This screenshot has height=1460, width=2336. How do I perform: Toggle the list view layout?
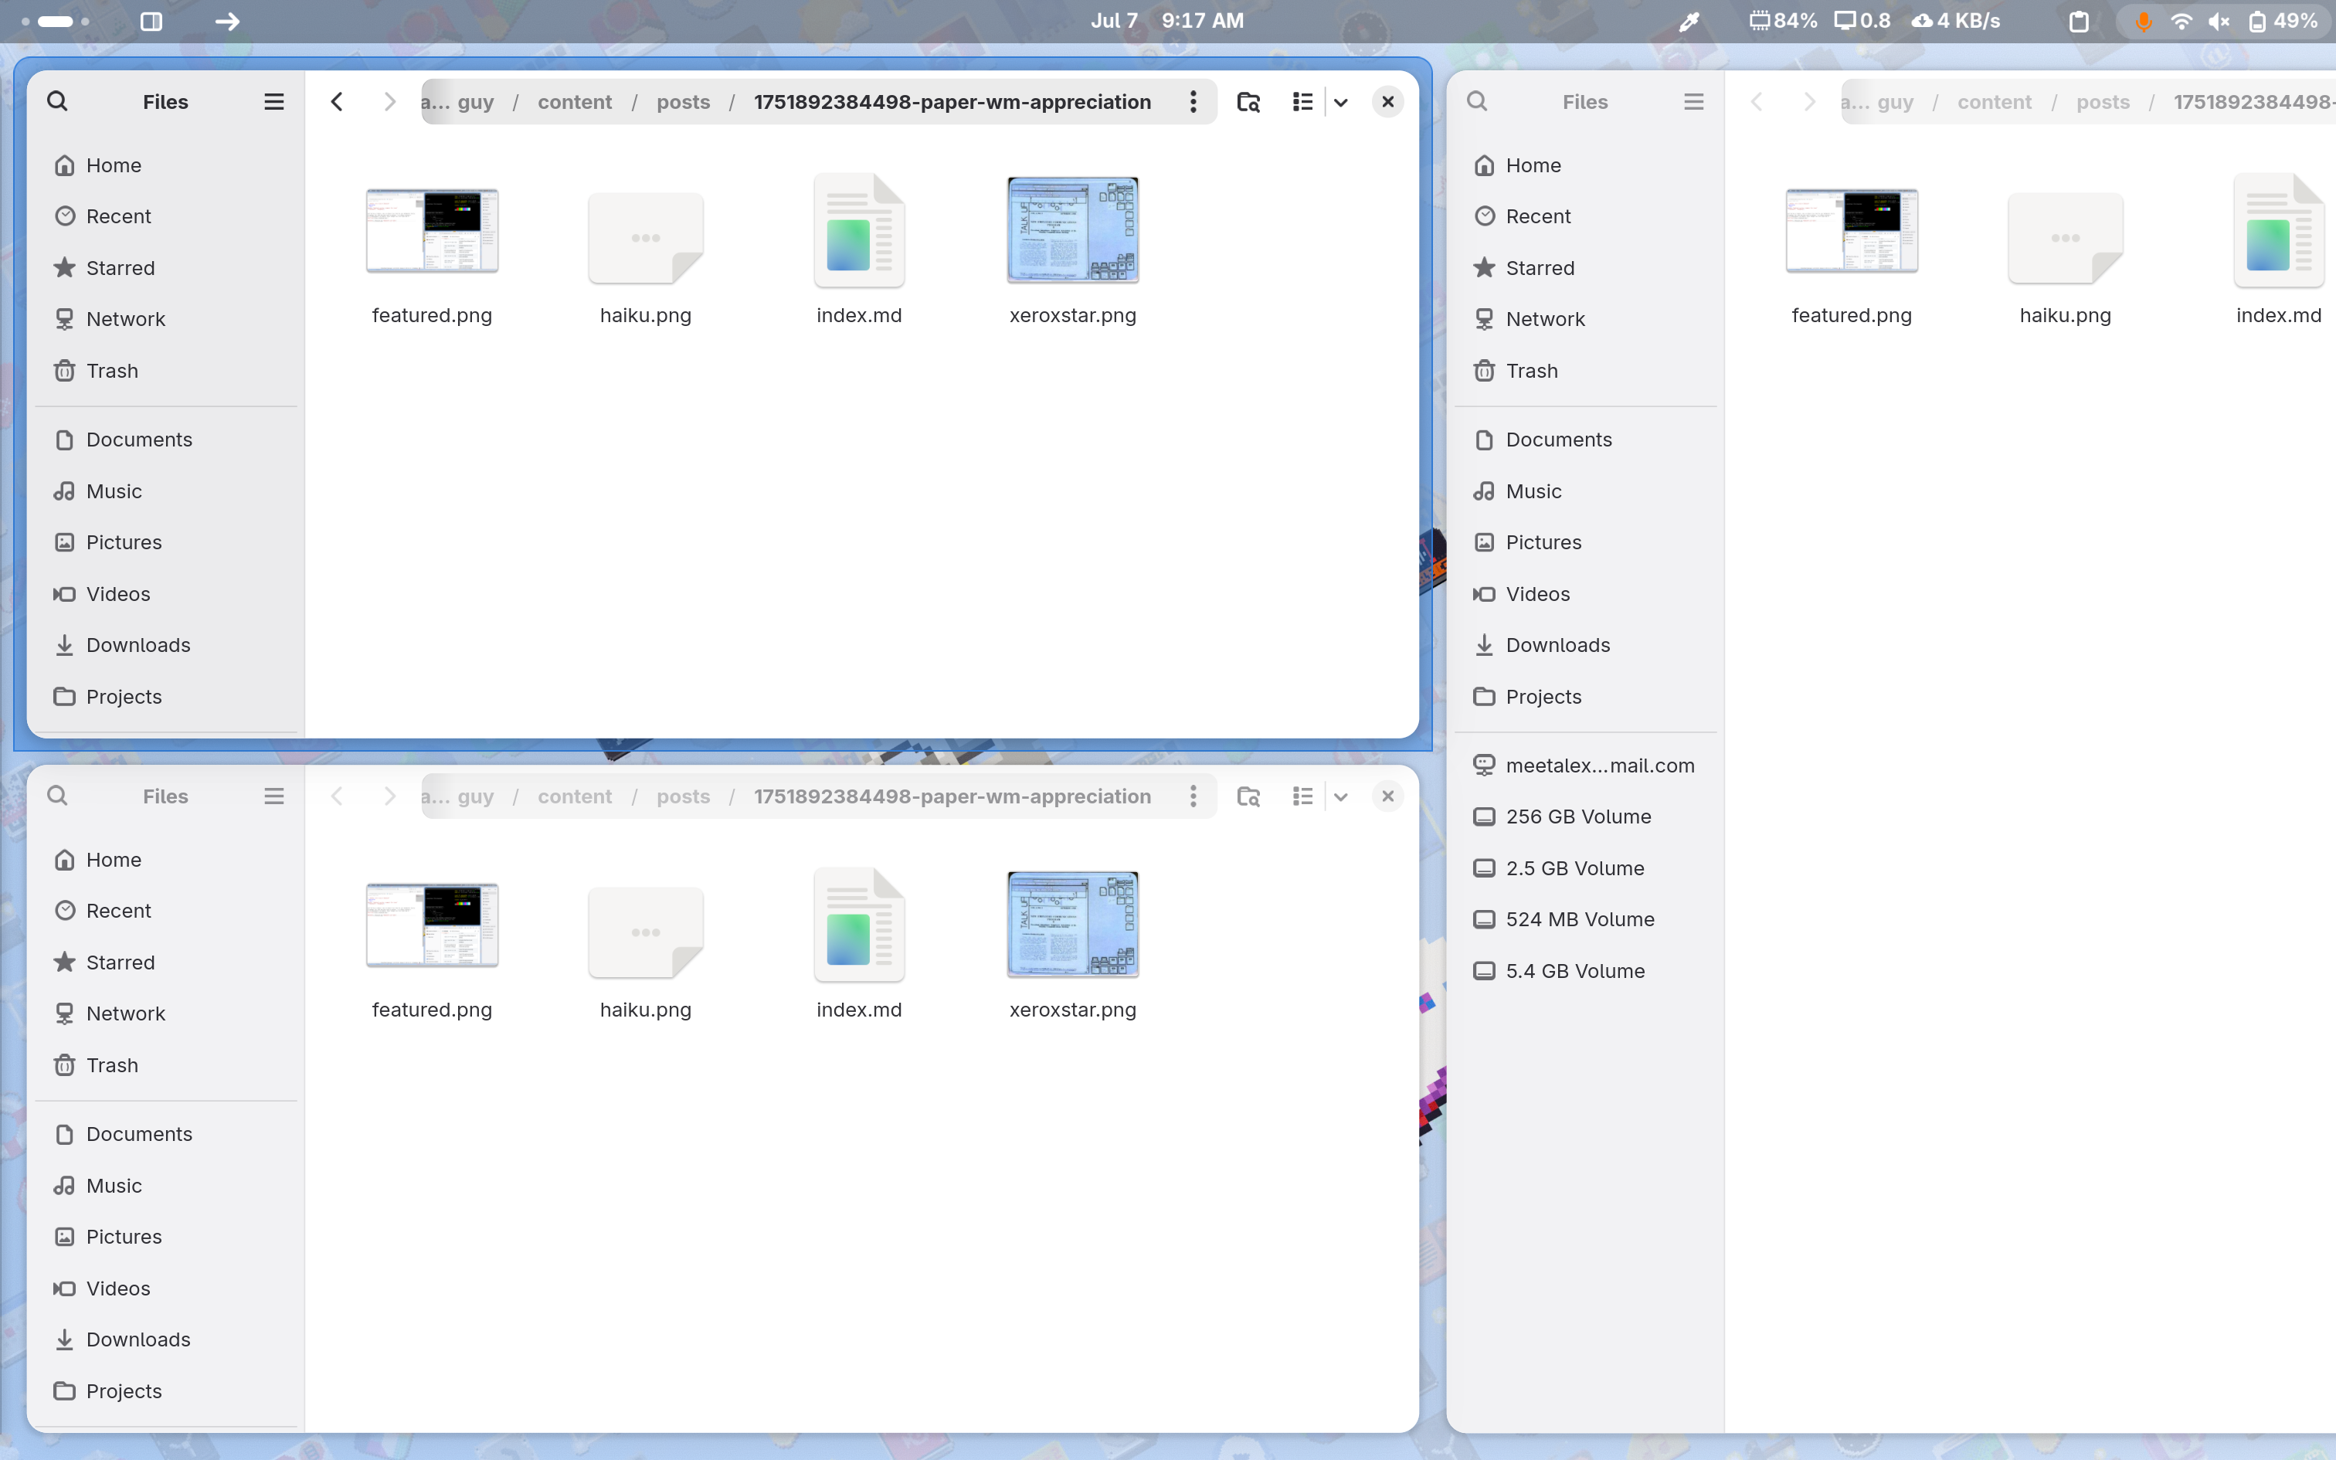tap(1302, 101)
